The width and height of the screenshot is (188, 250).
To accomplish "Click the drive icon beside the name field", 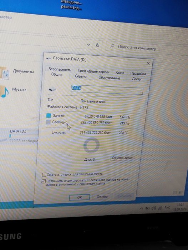I will click(52, 89).
